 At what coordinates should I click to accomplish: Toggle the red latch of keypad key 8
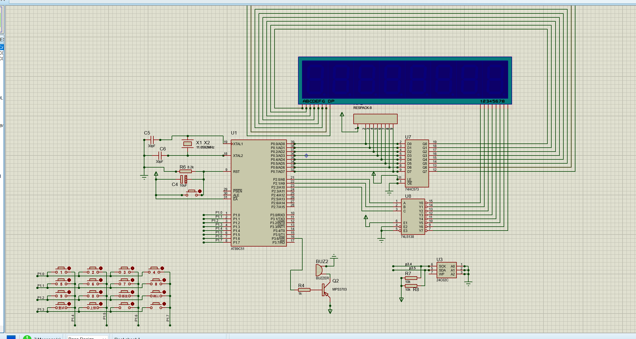click(164, 280)
